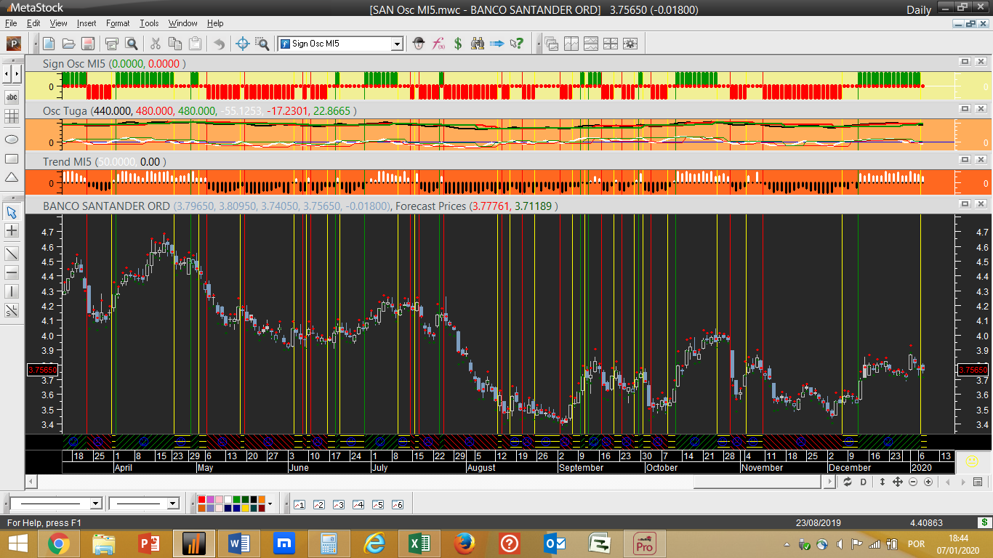This screenshot has width=993, height=558.
Task: Pick the red color swatch
Action: point(202,500)
